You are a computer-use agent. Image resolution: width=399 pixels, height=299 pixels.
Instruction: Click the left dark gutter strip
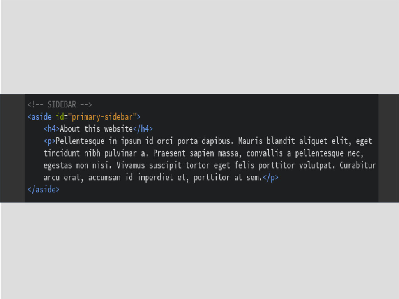click(12, 148)
